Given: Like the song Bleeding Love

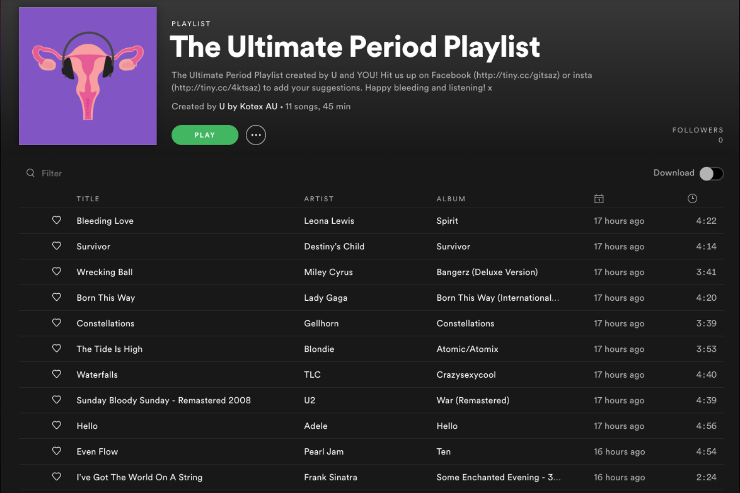Looking at the screenshot, I should pos(57,220).
